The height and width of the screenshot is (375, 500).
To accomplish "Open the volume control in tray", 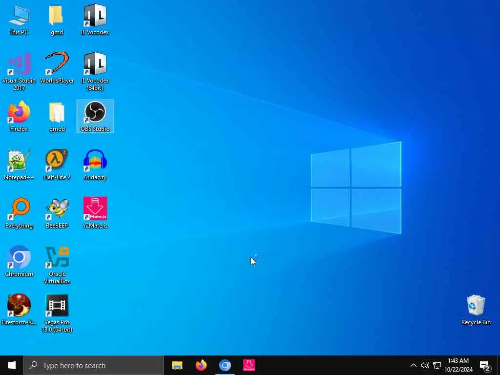I will (x=425, y=365).
